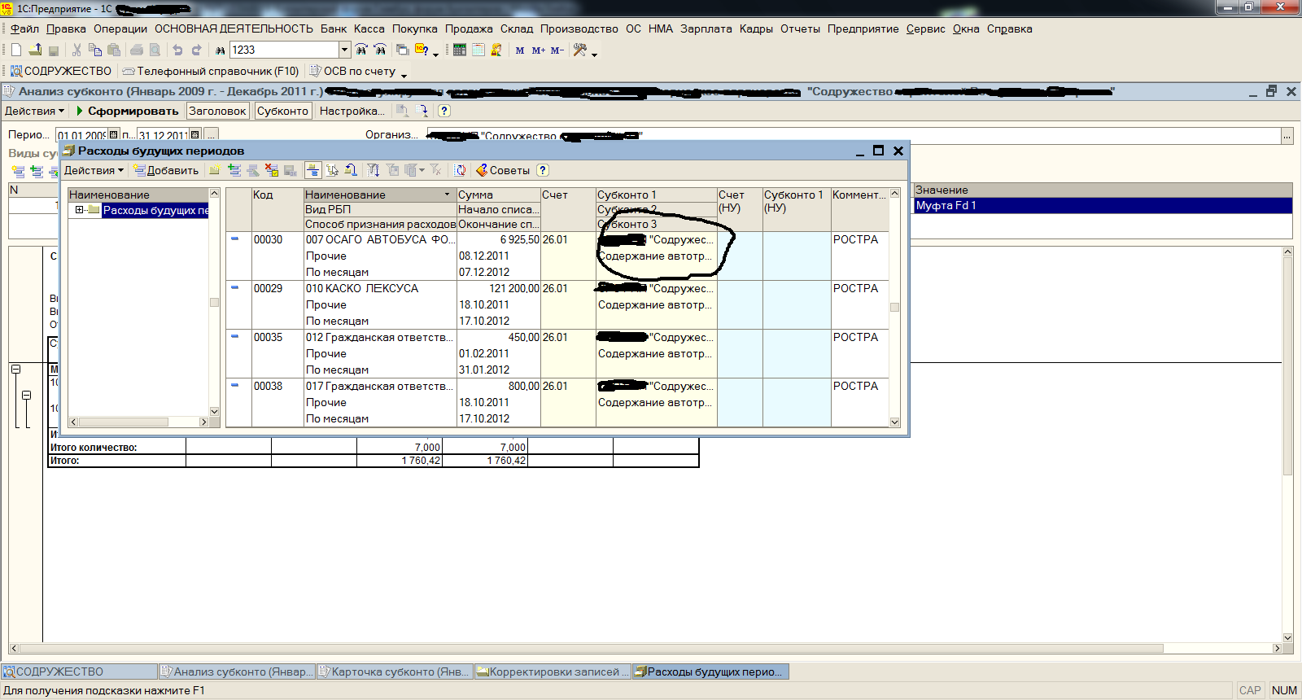The height and width of the screenshot is (700, 1302).
Task: Collapse the outer report group minus box
Action: point(15,369)
